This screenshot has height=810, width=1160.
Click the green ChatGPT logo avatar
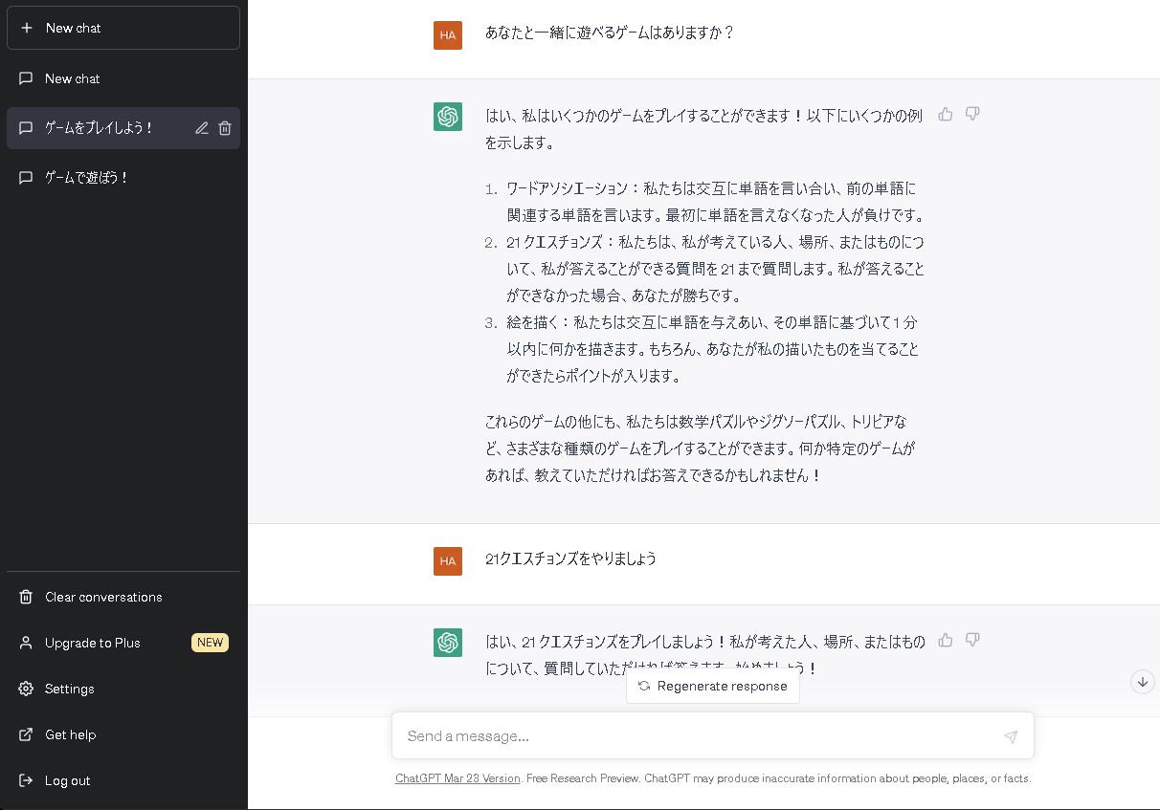point(447,117)
